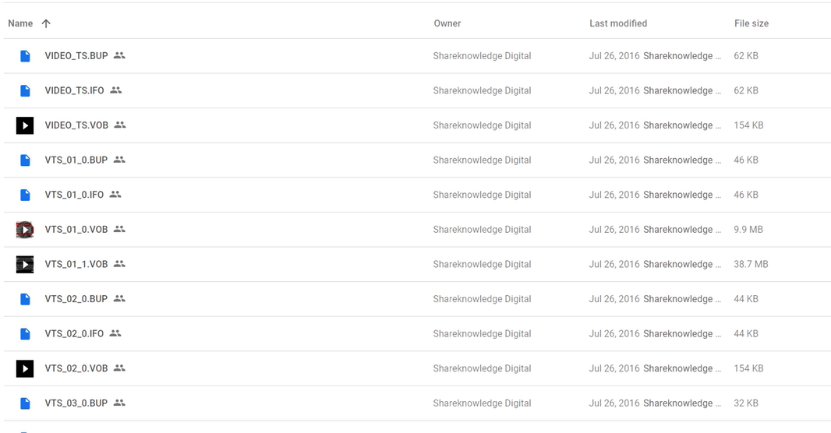Click shared icon next to VIDEO_TS.IFO

point(116,90)
